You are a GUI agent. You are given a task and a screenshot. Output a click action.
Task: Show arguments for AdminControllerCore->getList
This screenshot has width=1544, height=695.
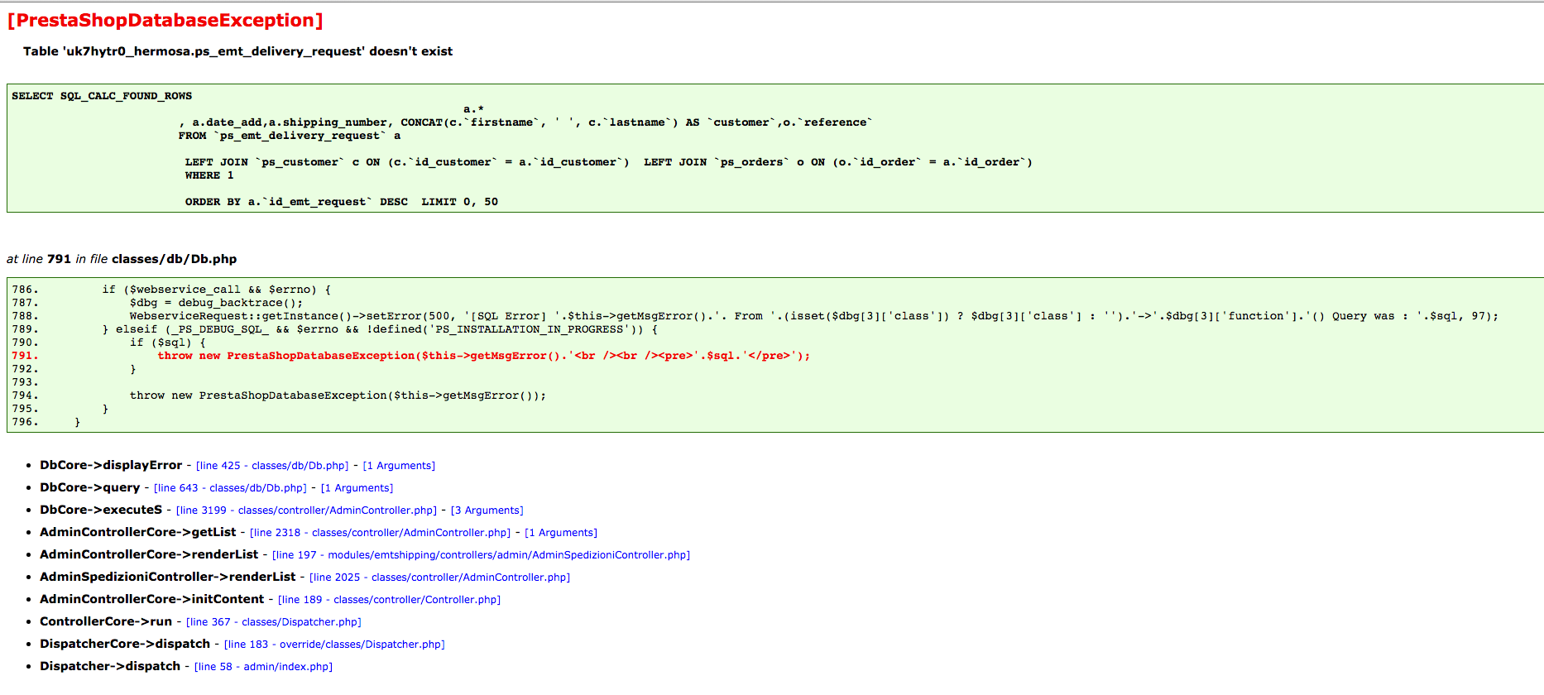coord(561,533)
